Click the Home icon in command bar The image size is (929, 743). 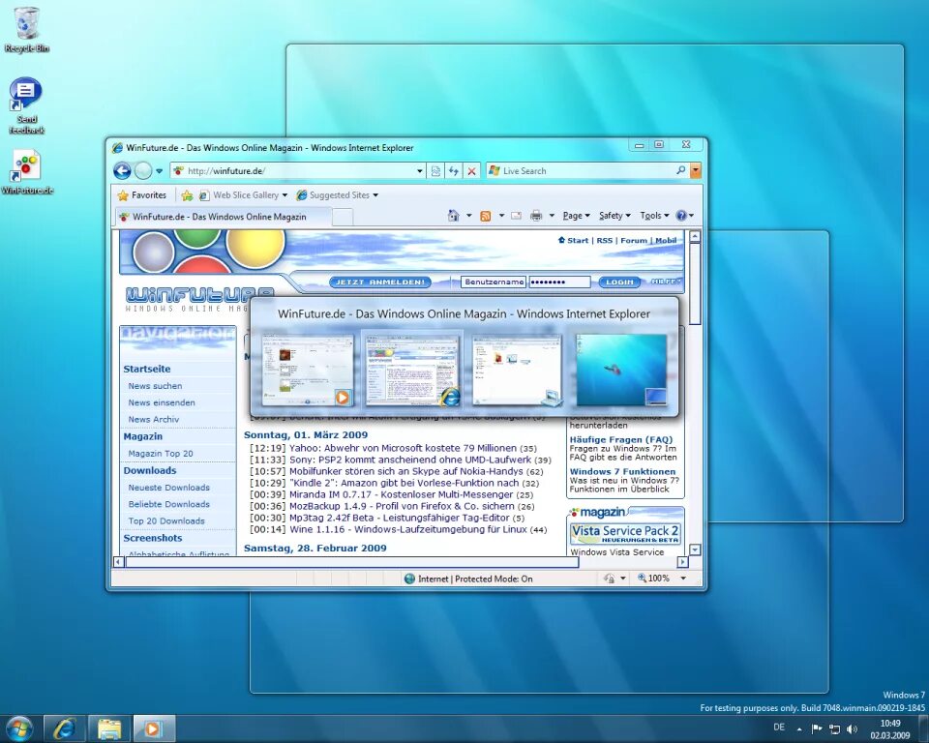point(453,216)
